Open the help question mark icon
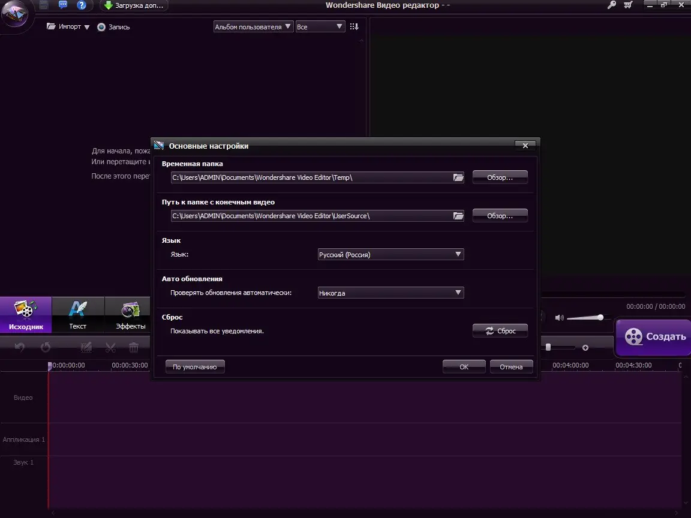Screen dimensions: 691x518 [82, 5]
